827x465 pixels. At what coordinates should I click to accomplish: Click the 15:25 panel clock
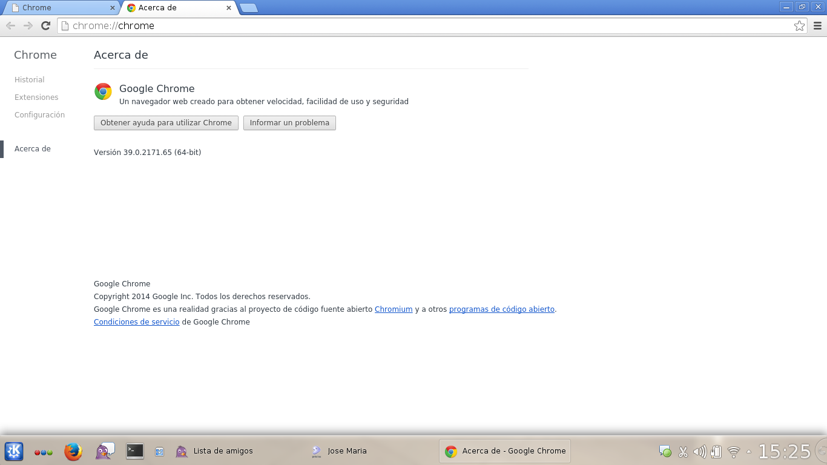[784, 452]
